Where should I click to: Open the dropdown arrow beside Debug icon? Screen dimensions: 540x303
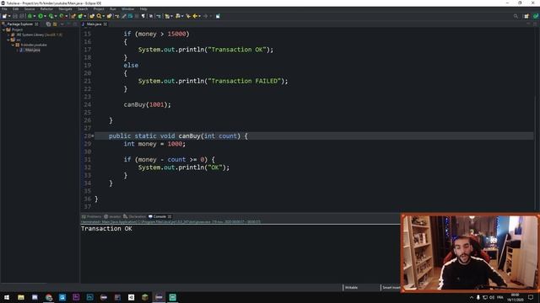(35, 16)
